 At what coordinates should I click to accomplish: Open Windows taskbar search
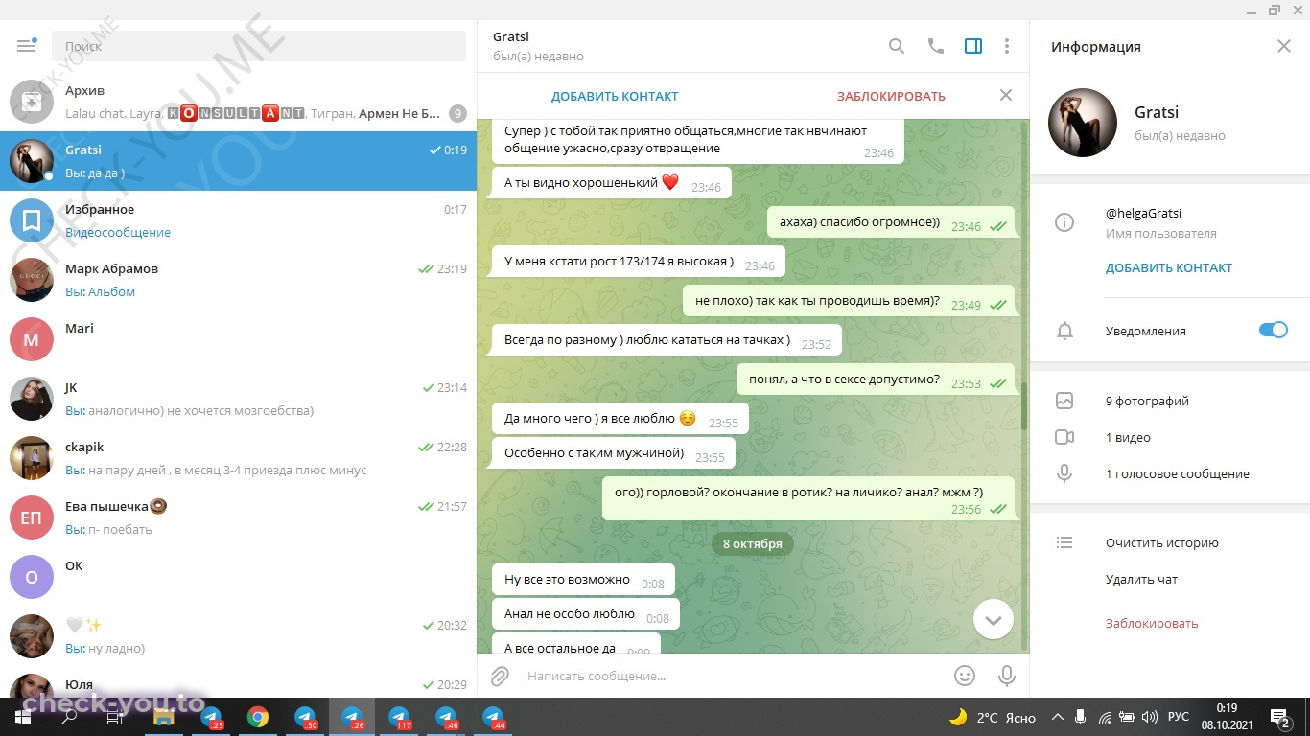click(x=70, y=717)
